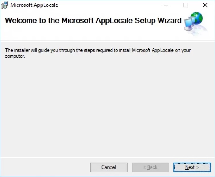This screenshot has height=177, width=215.
Task: Click the separator line above the buttons
Action: [107, 157]
